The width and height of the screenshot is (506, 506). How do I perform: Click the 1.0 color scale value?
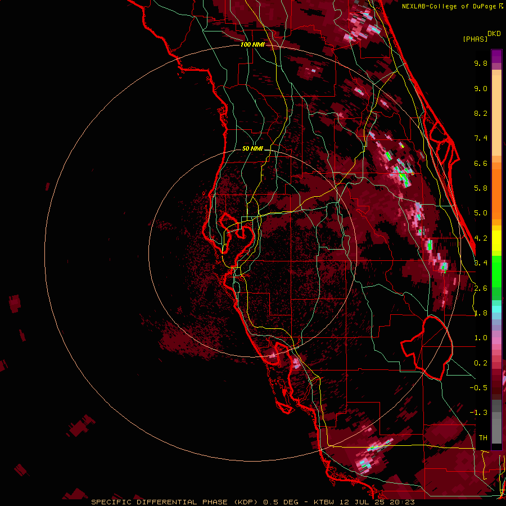(481, 338)
